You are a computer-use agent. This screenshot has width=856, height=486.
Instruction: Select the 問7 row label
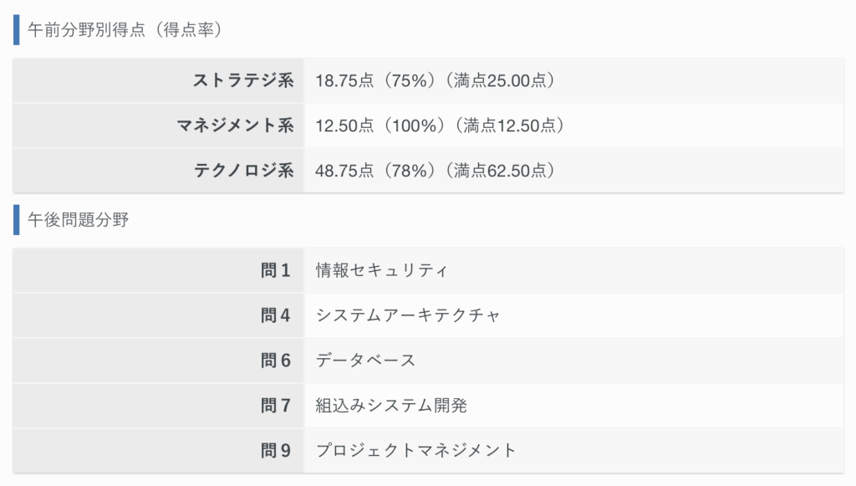[276, 405]
